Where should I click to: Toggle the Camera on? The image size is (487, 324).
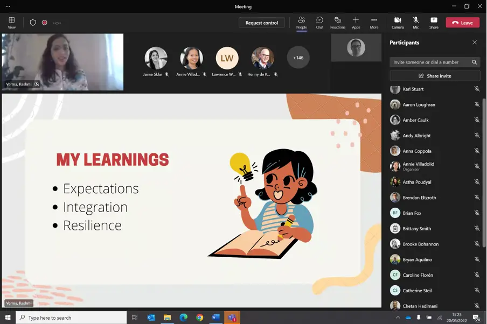[x=398, y=23]
